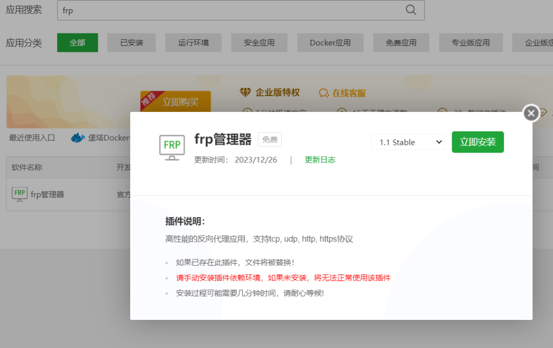Click the FRP monitor icon in dialog
This screenshot has height=348, width=553.
coord(172,147)
